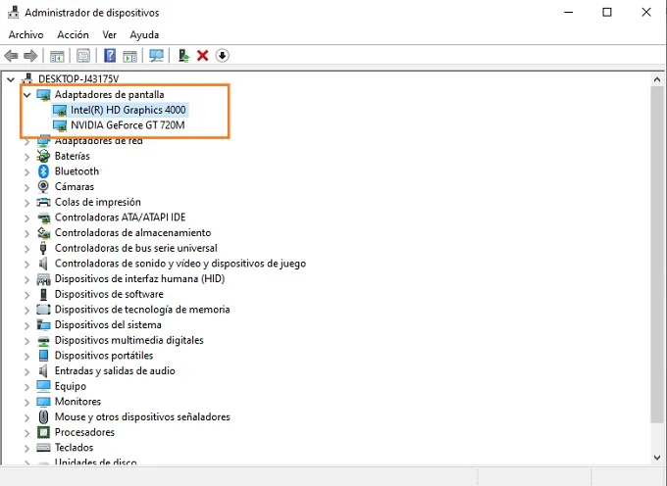
Task: Click the Mouse y otros dispositivos icon
Action: (x=43, y=416)
